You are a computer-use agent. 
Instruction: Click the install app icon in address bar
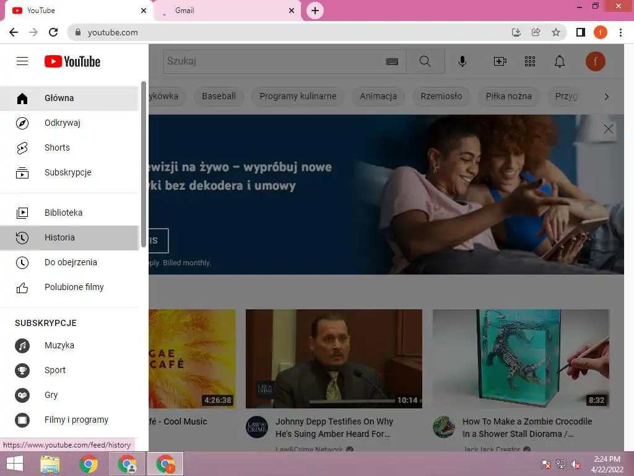pyautogui.click(x=516, y=32)
